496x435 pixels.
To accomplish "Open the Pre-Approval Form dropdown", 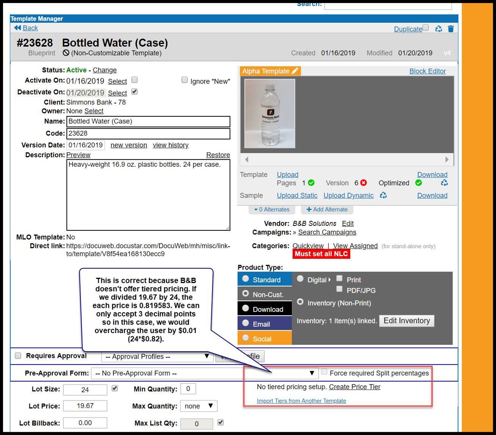I will click(x=205, y=373).
